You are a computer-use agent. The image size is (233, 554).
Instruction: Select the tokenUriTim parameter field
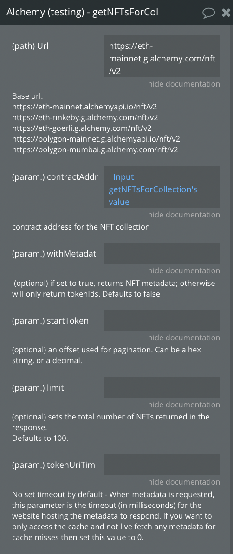[162, 465]
